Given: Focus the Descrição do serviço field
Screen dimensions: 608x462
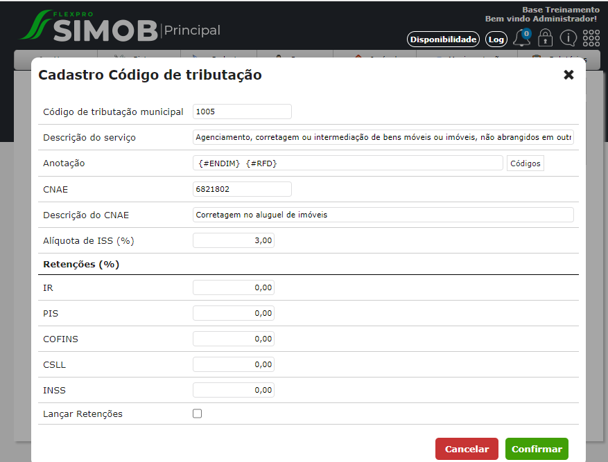Looking at the screenshot, I should [x=383, y=137].
